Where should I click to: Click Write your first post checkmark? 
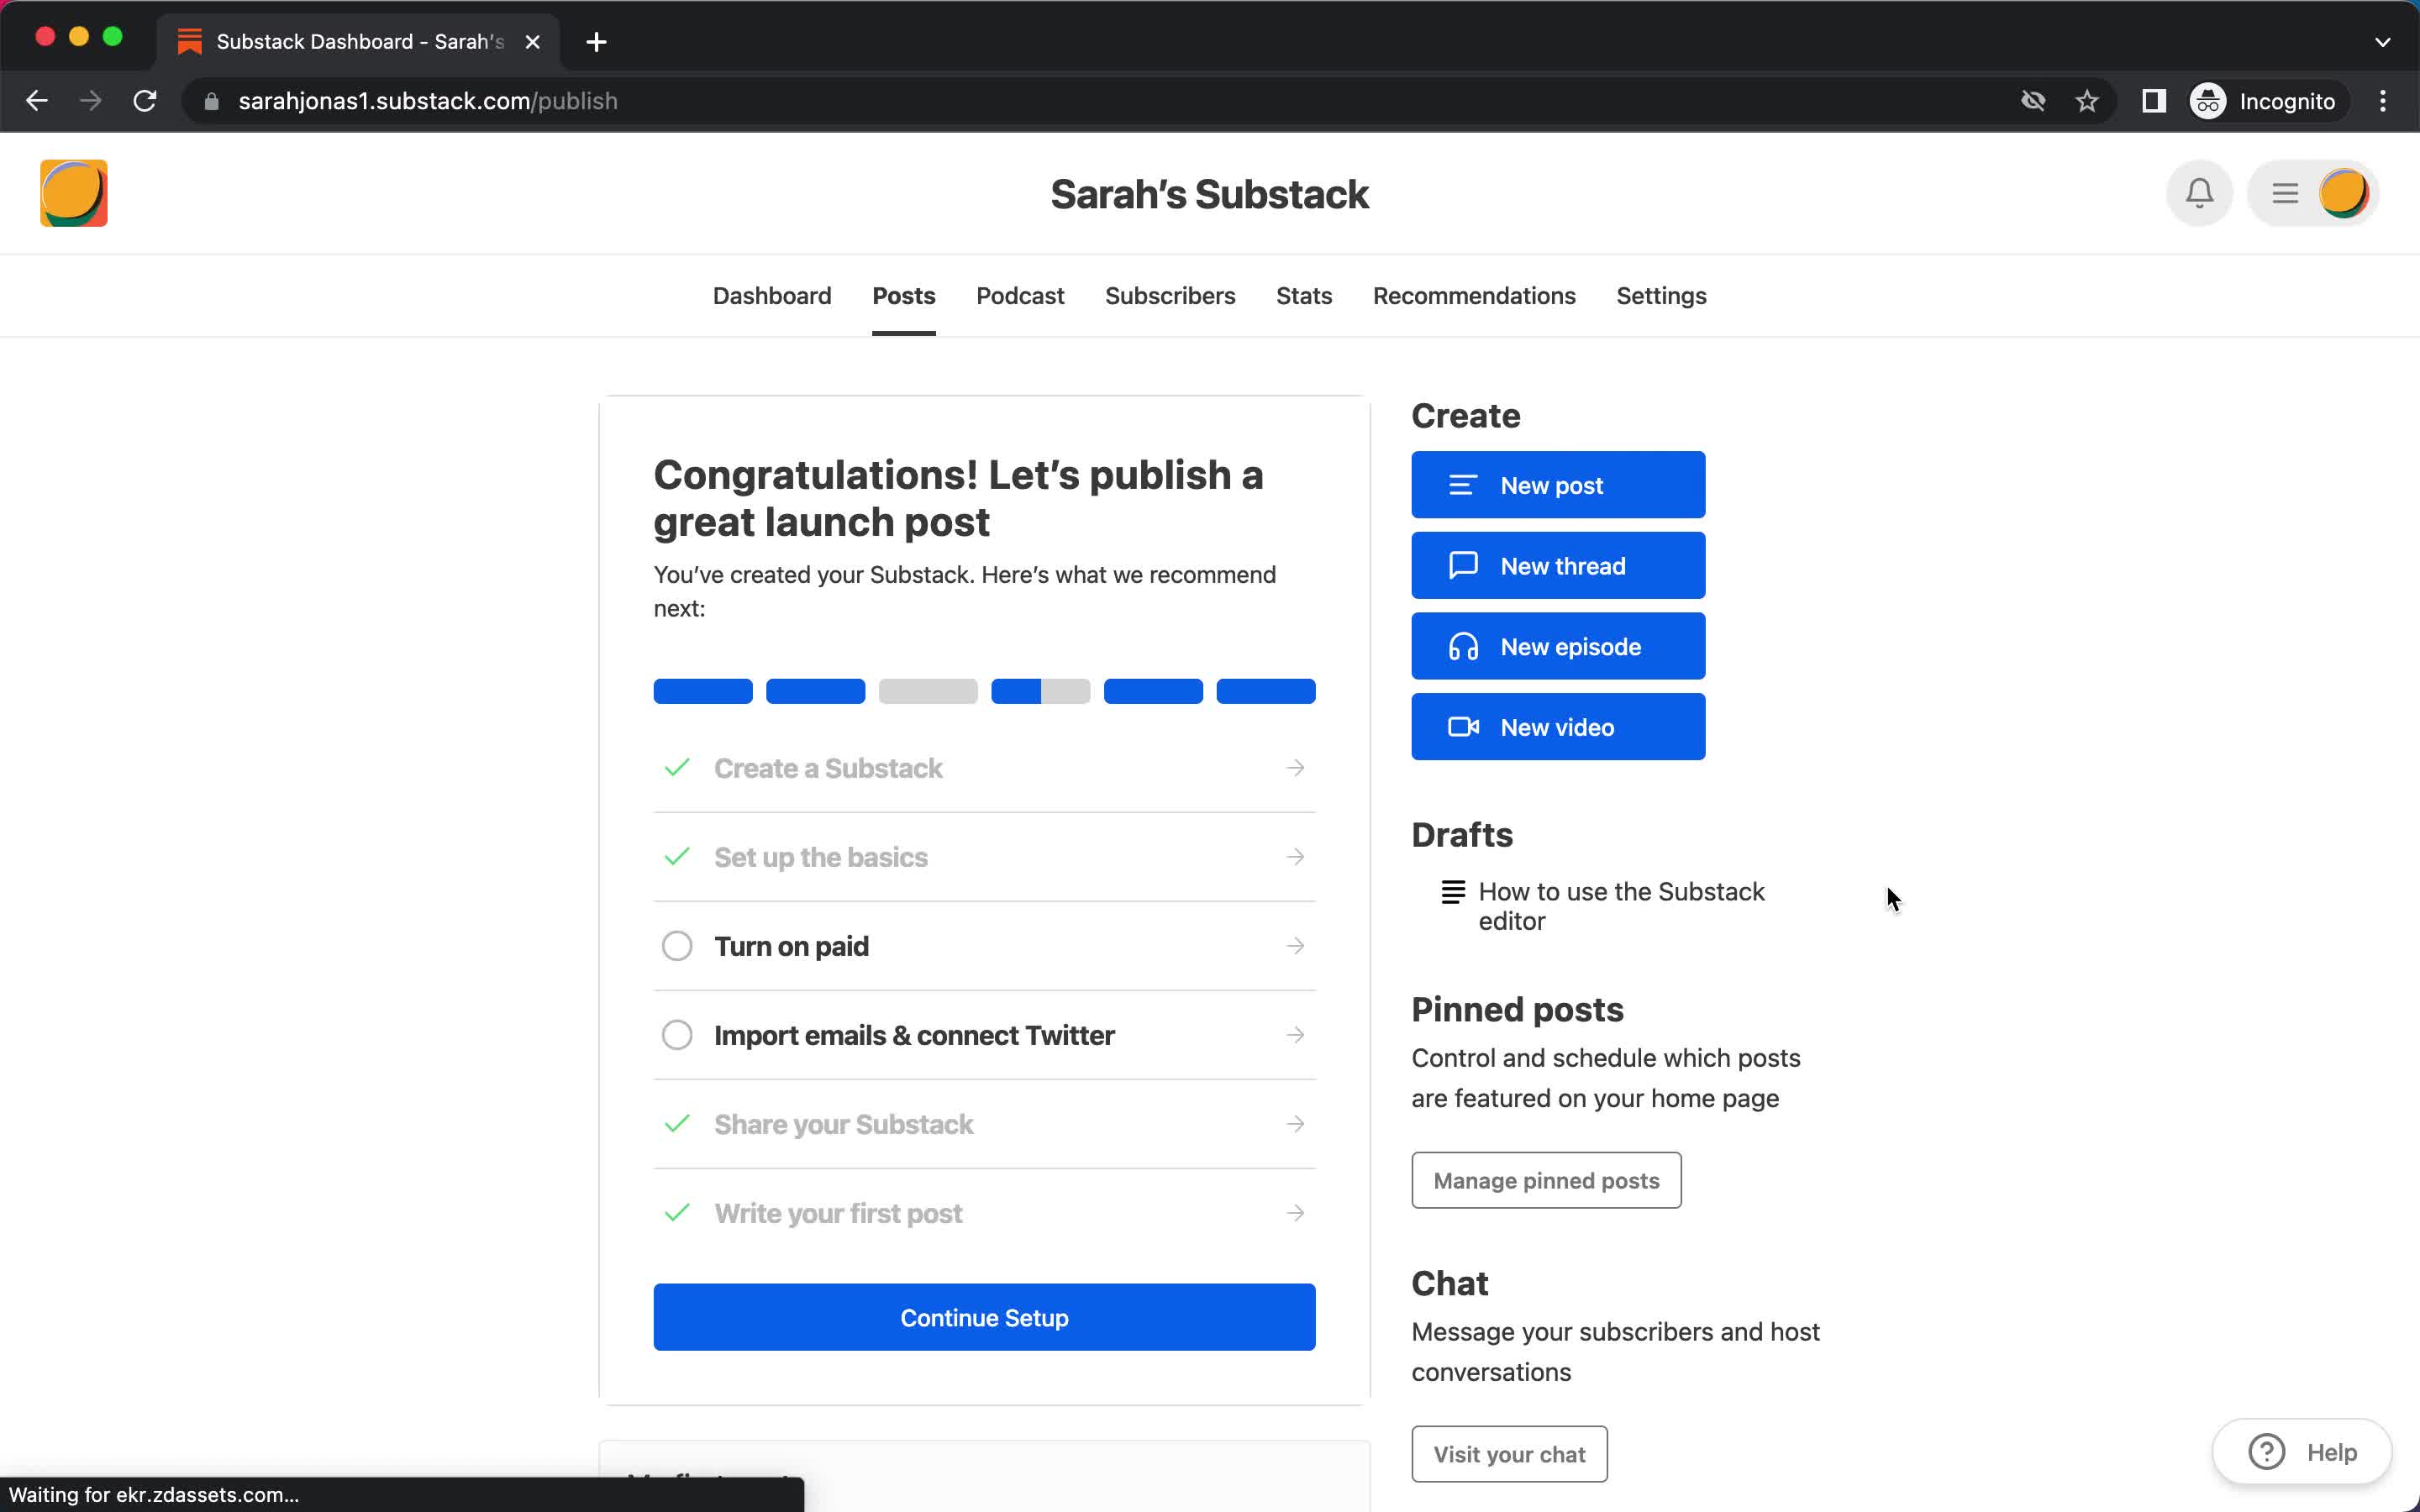tap(677, 1213)
